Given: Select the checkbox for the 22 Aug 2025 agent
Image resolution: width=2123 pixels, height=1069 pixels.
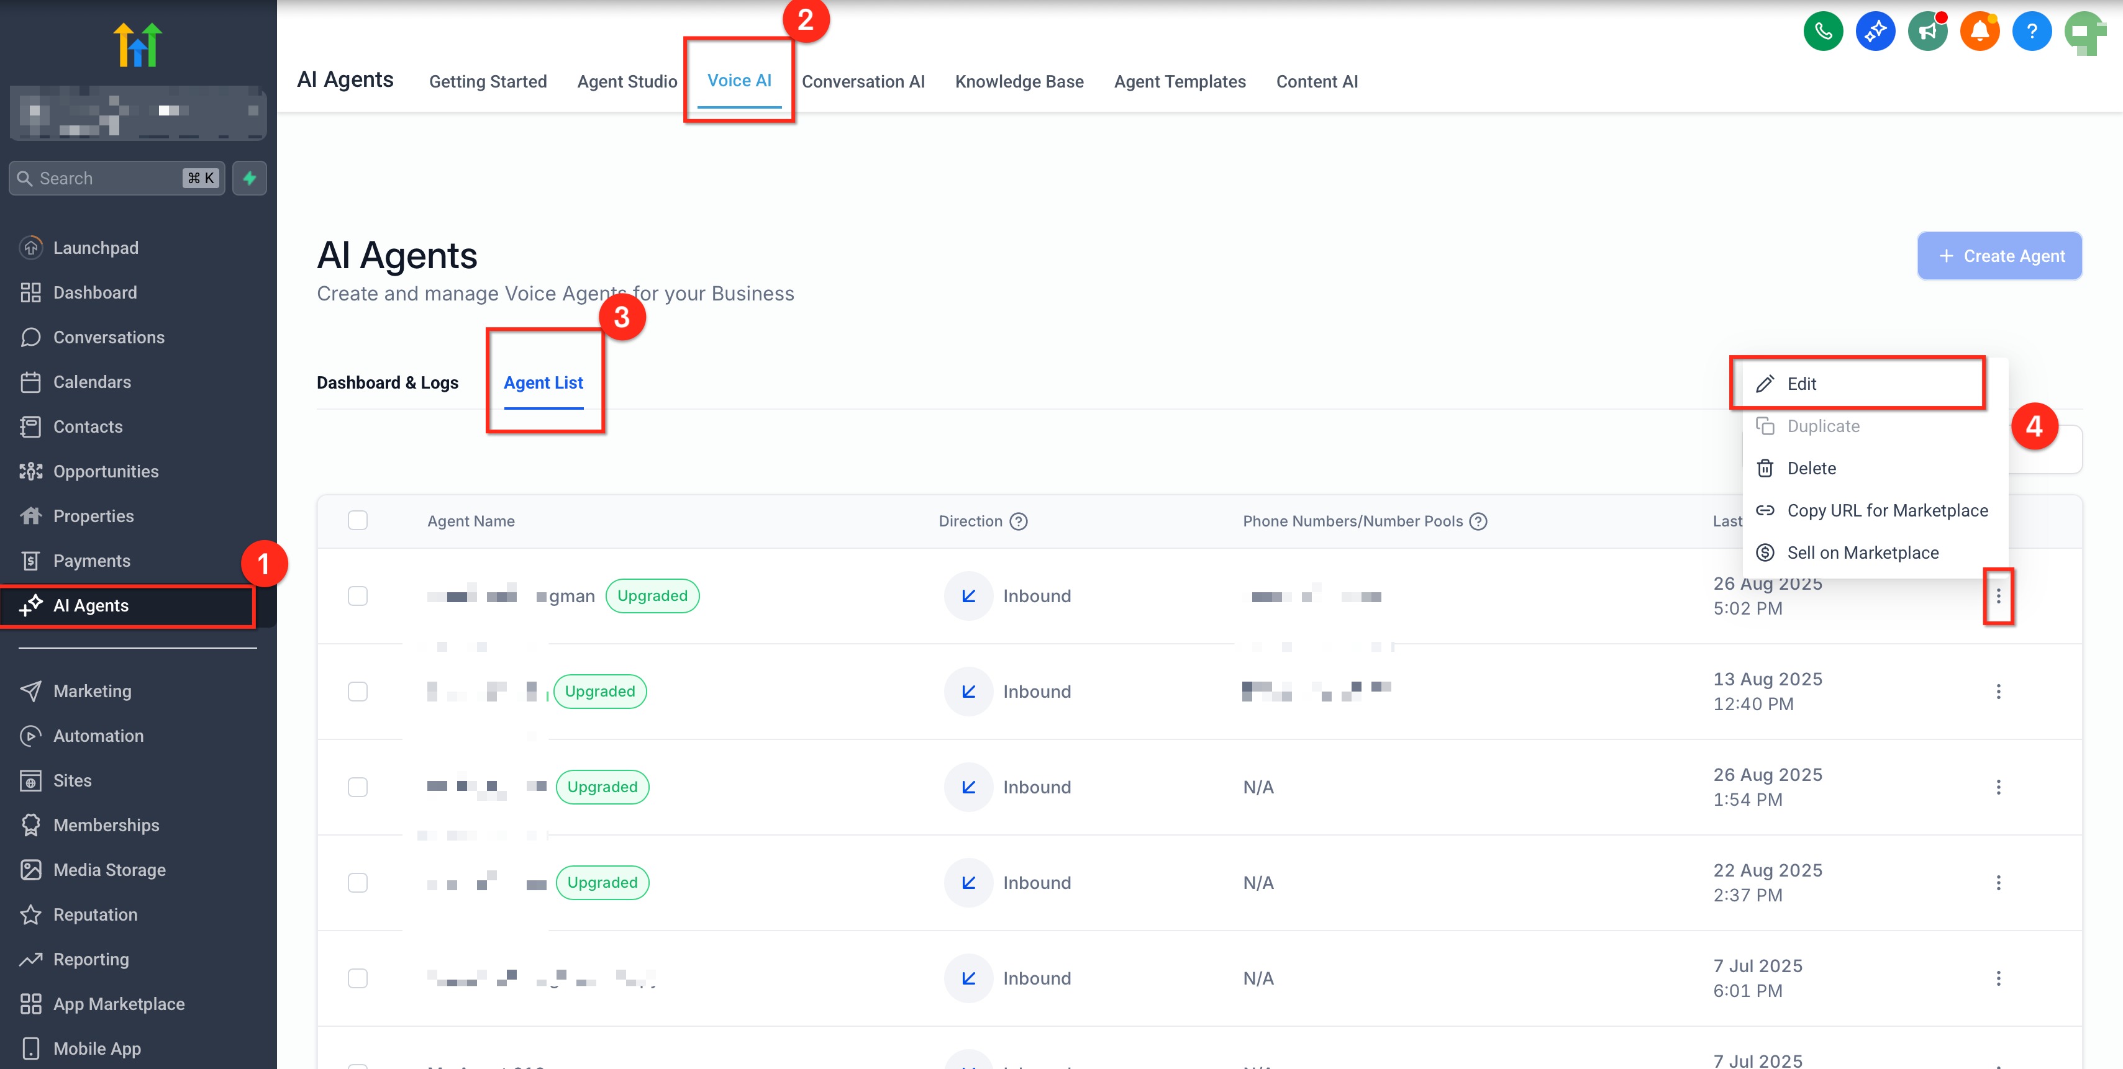Looking at the screenshot, I should [358, 883].
